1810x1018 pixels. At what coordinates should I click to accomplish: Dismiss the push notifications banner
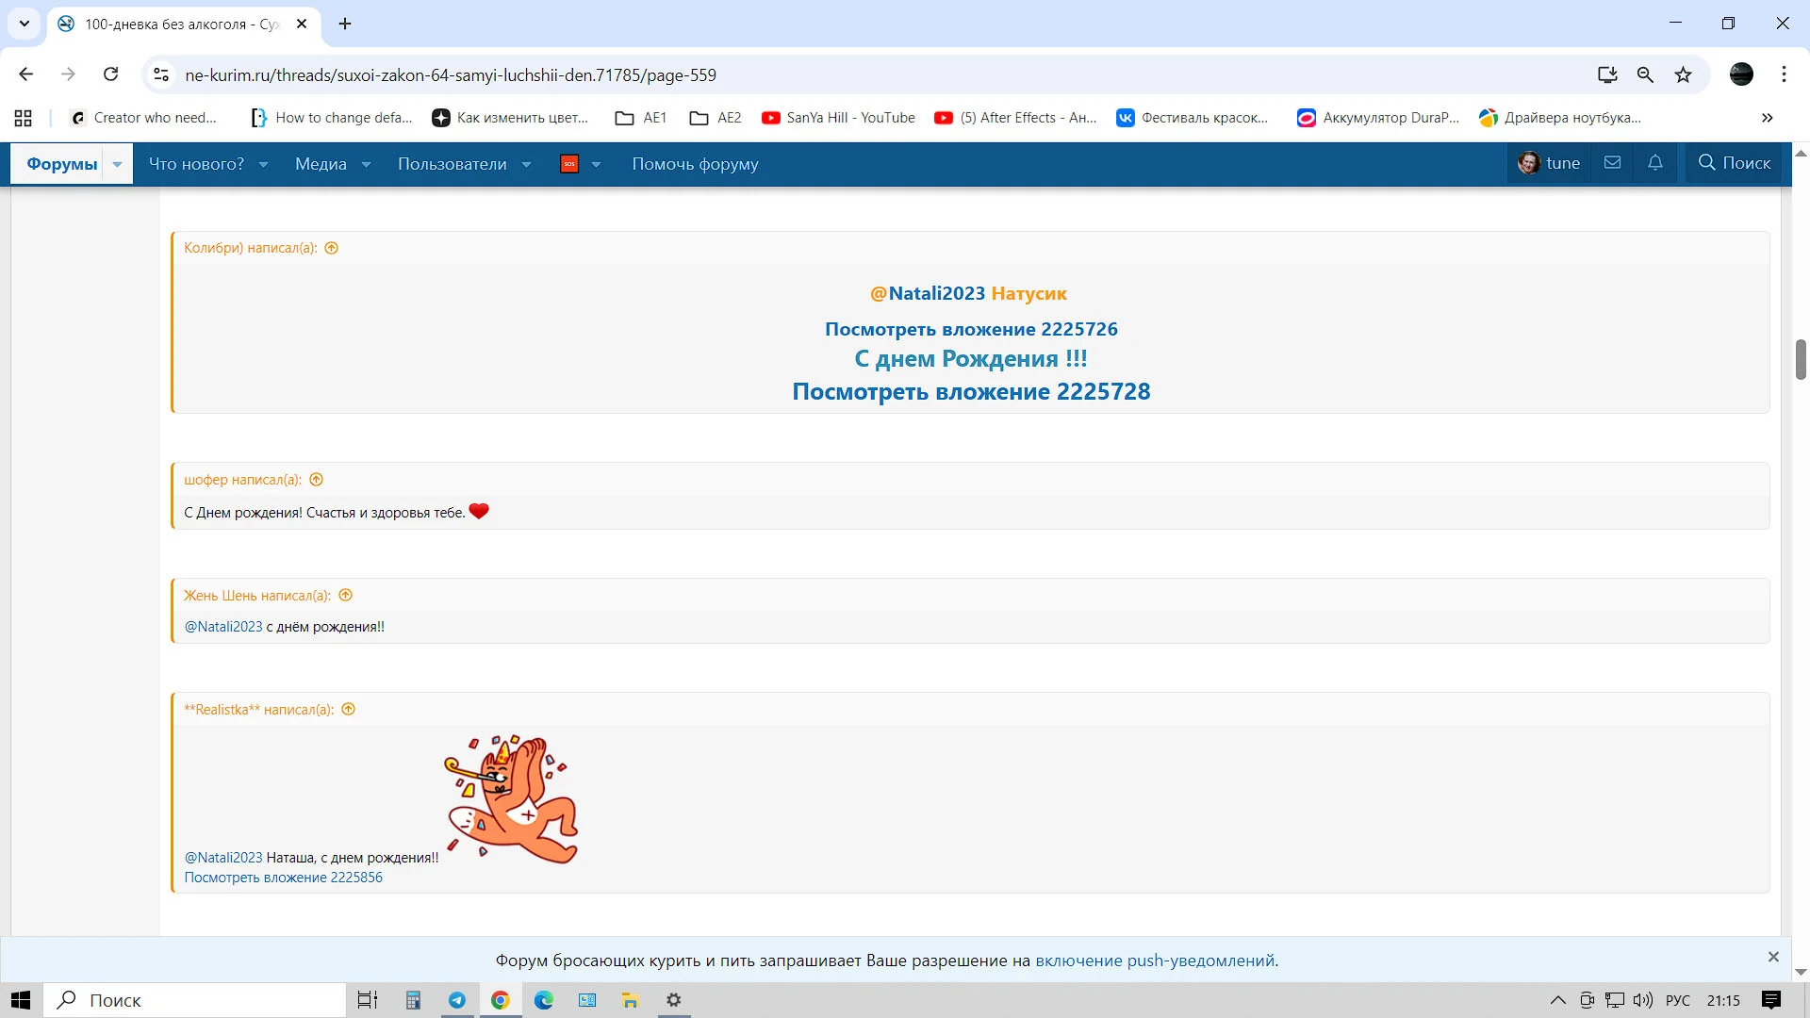click(1775, 957)
